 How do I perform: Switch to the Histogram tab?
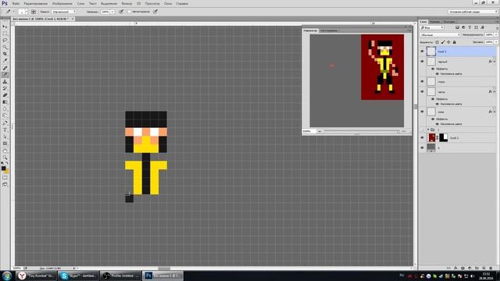coord(329,30)
